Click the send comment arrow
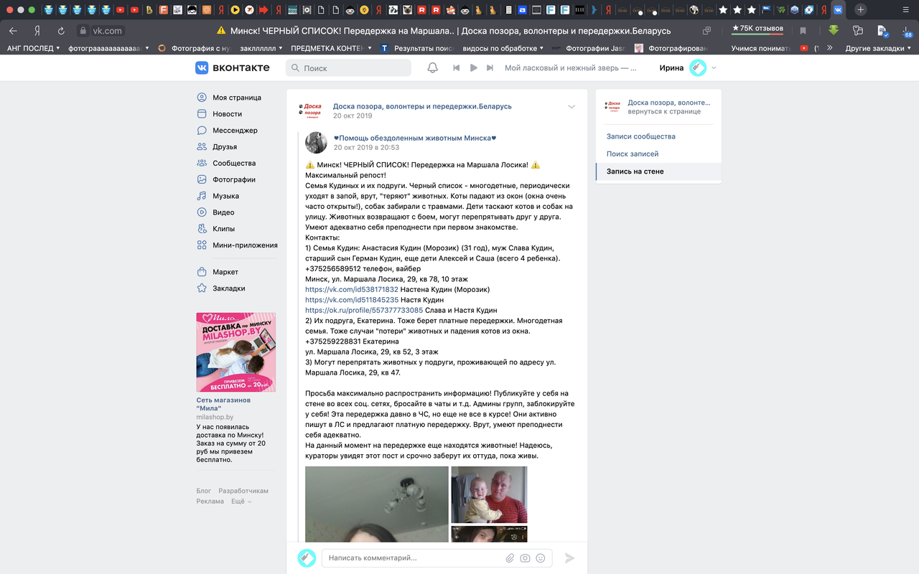Image resolution: width=919 pixels, height=574 pixels. 570,557
